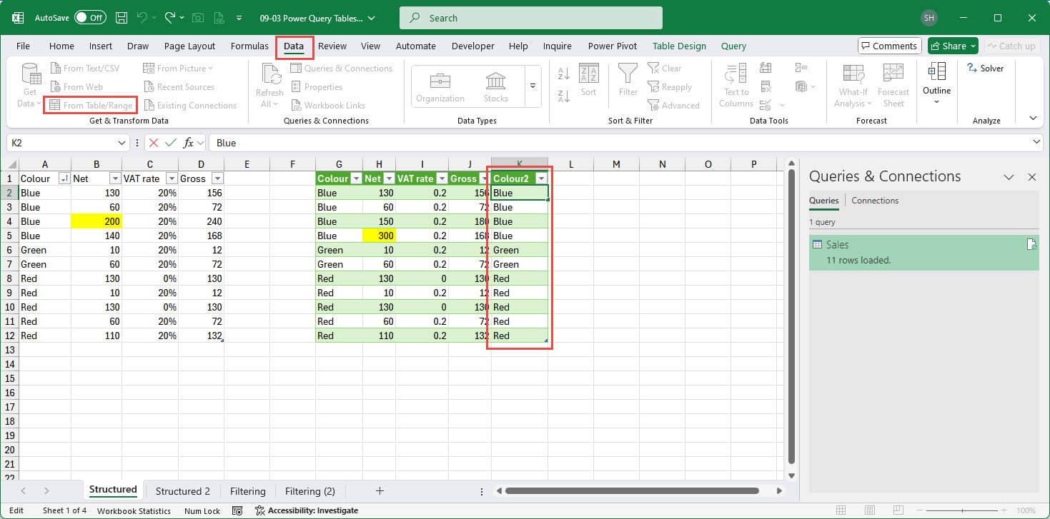Screen dimensions: 1050x519
Task: Select the Organization data type
Action: pyautogui.click(x=440, y=84)
